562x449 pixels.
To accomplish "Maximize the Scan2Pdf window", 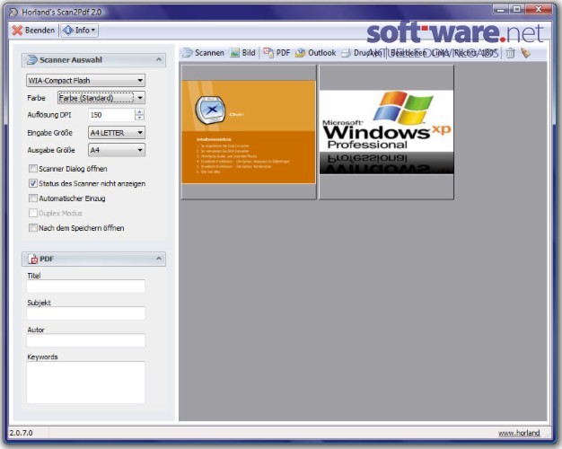I will [516, 9].
